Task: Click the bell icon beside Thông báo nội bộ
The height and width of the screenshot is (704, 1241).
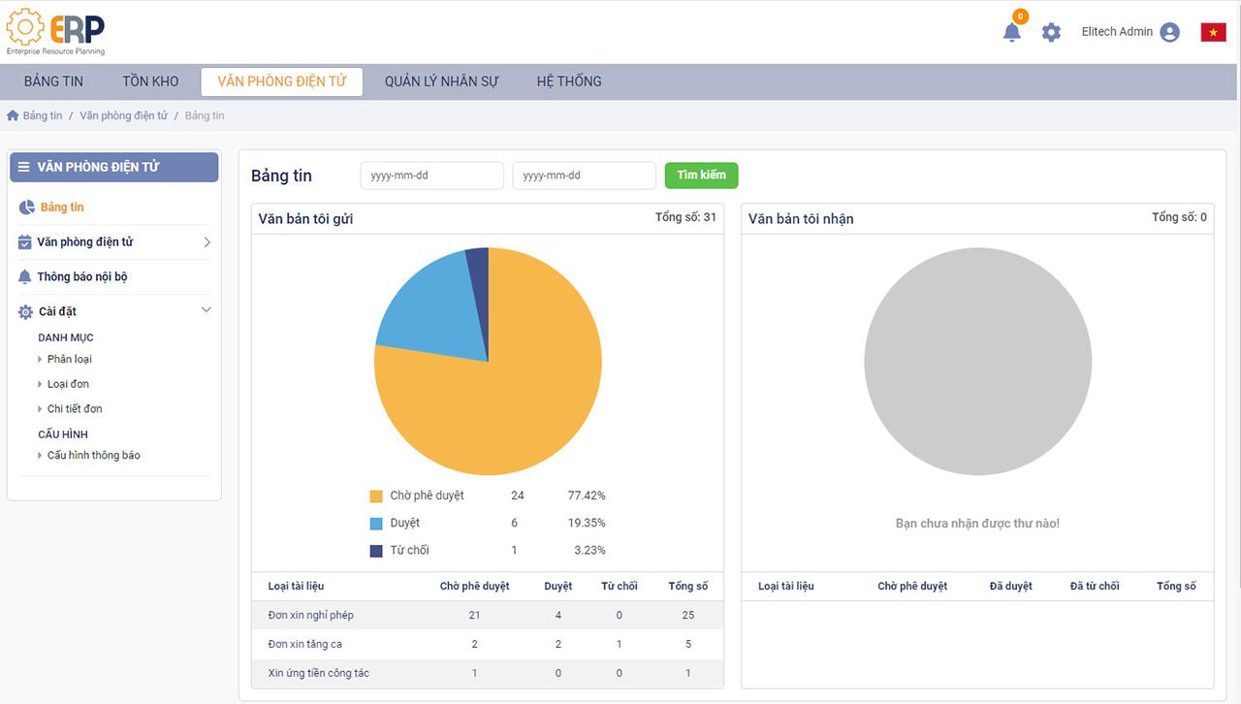Action: tap(25, 276)
